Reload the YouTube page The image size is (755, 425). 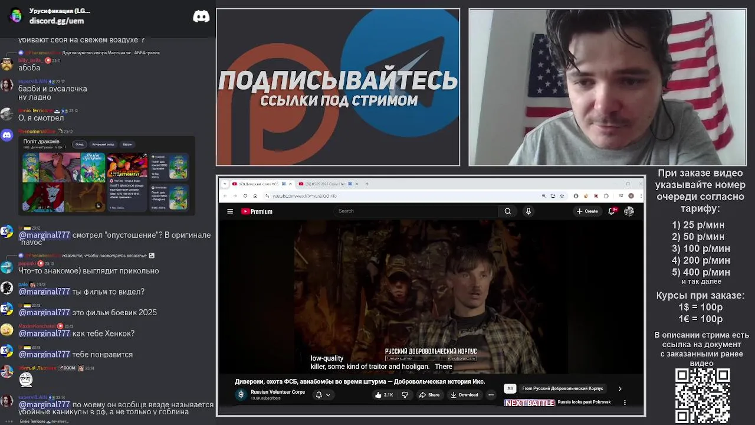[245, 196]
